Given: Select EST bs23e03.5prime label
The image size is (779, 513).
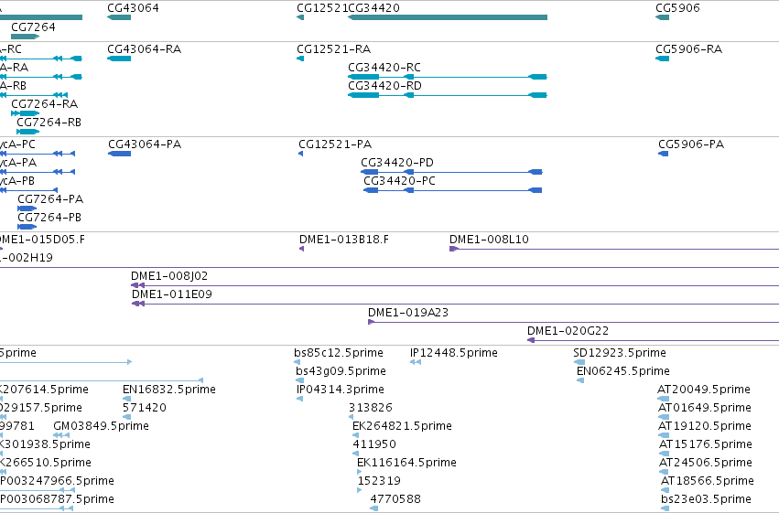Looking at the screenshot, I should tap(706, 499).
